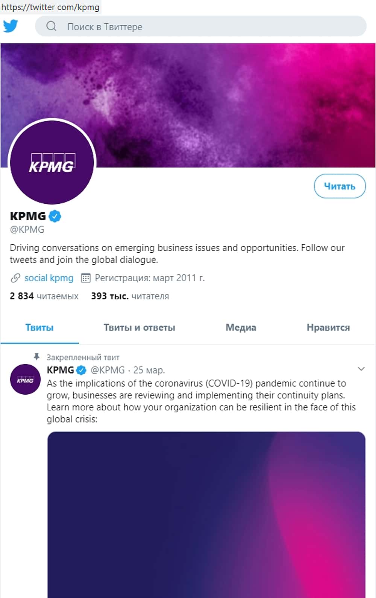Viewport: 376px width, 598px height.
Task: Click the link icon beside social kpmg
Action: click(x=15, y=278)
